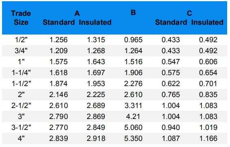Select the B column header
This screenshot has height=147, width=230.
(x=133, y=13)
